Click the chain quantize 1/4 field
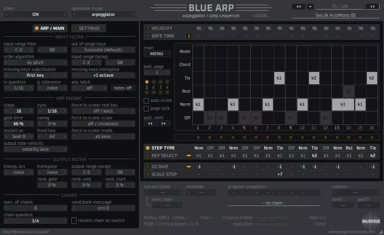Image resolution: width=384 pixels, height=235 pixels. tap(36, 221)
